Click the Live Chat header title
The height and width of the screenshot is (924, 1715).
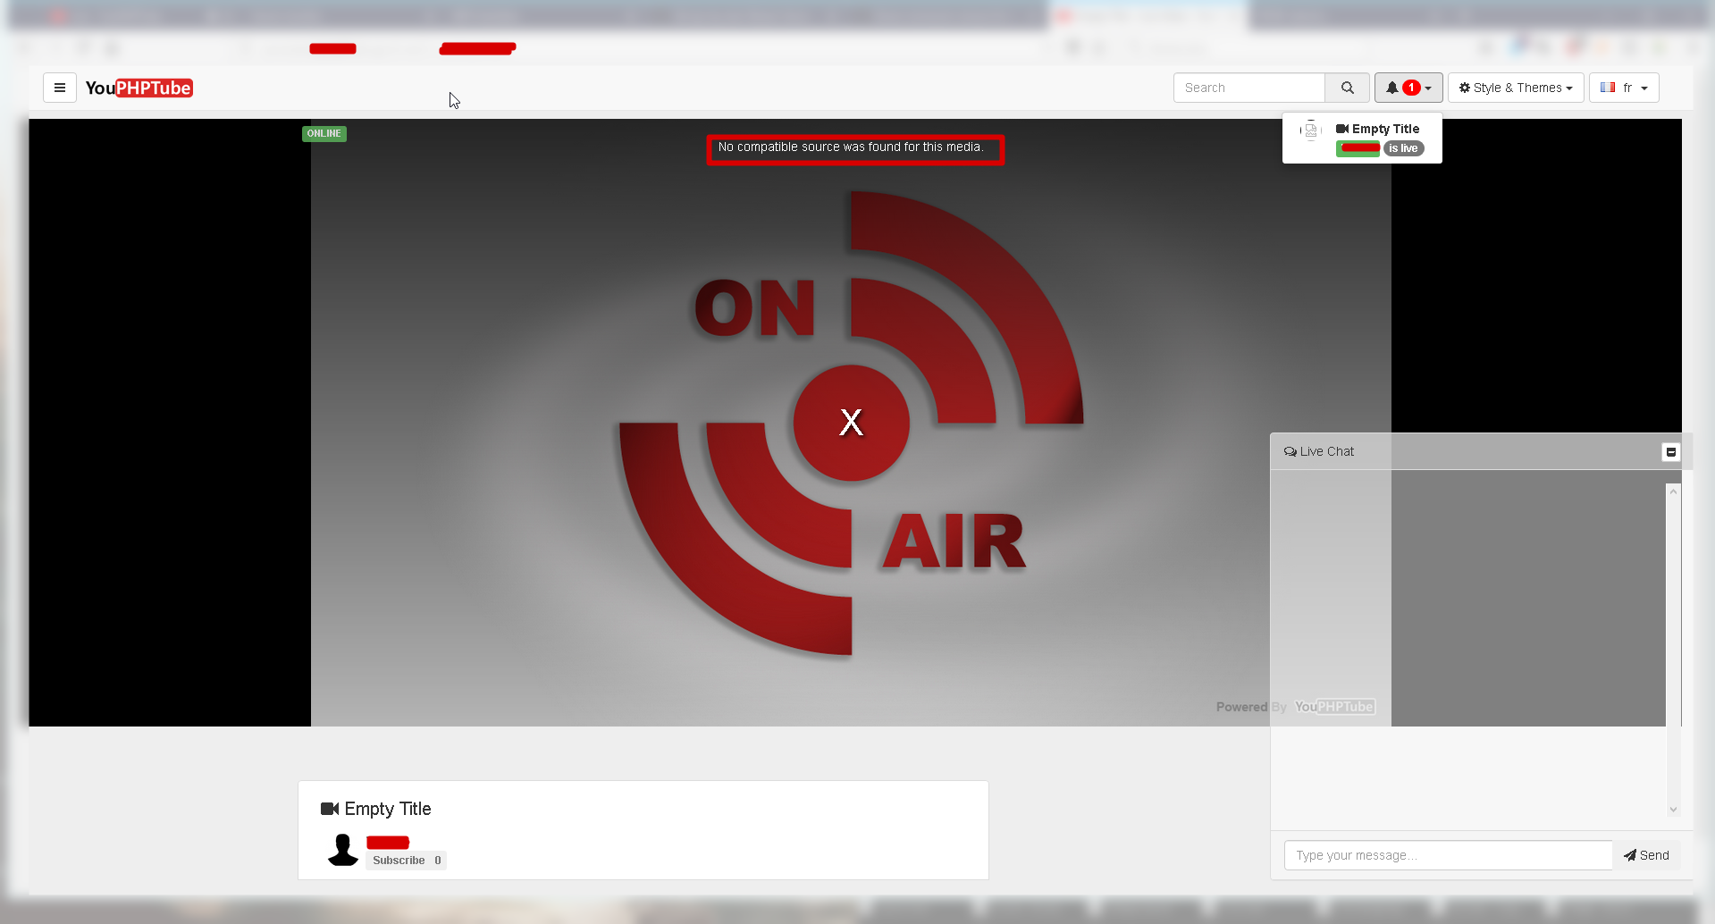(1319, 451)
